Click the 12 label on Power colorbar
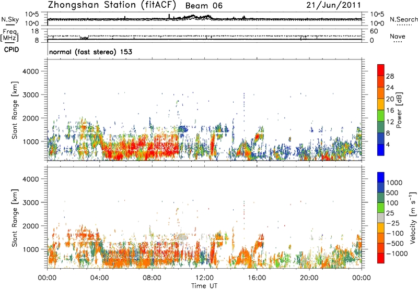The width and height of the screenshot is (418, 289). click(x=390, y=122)
